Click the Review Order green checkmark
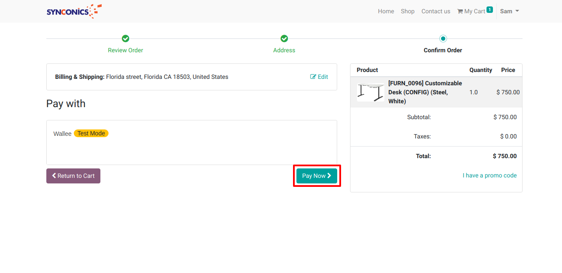 pos(125,39)
